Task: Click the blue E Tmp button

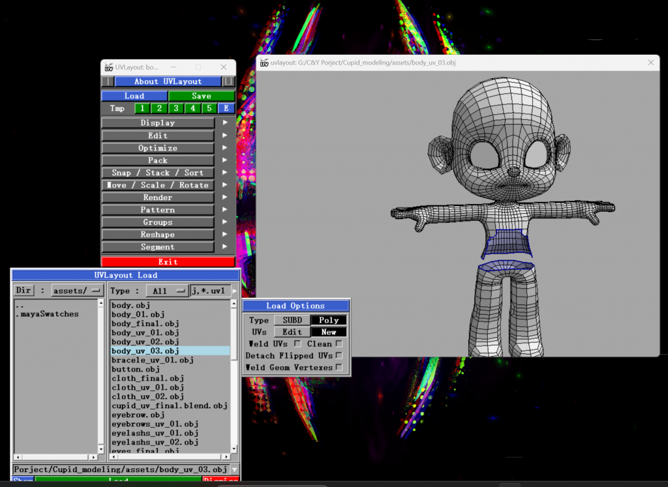Action: pyautogui.click(x=226, y=108)
